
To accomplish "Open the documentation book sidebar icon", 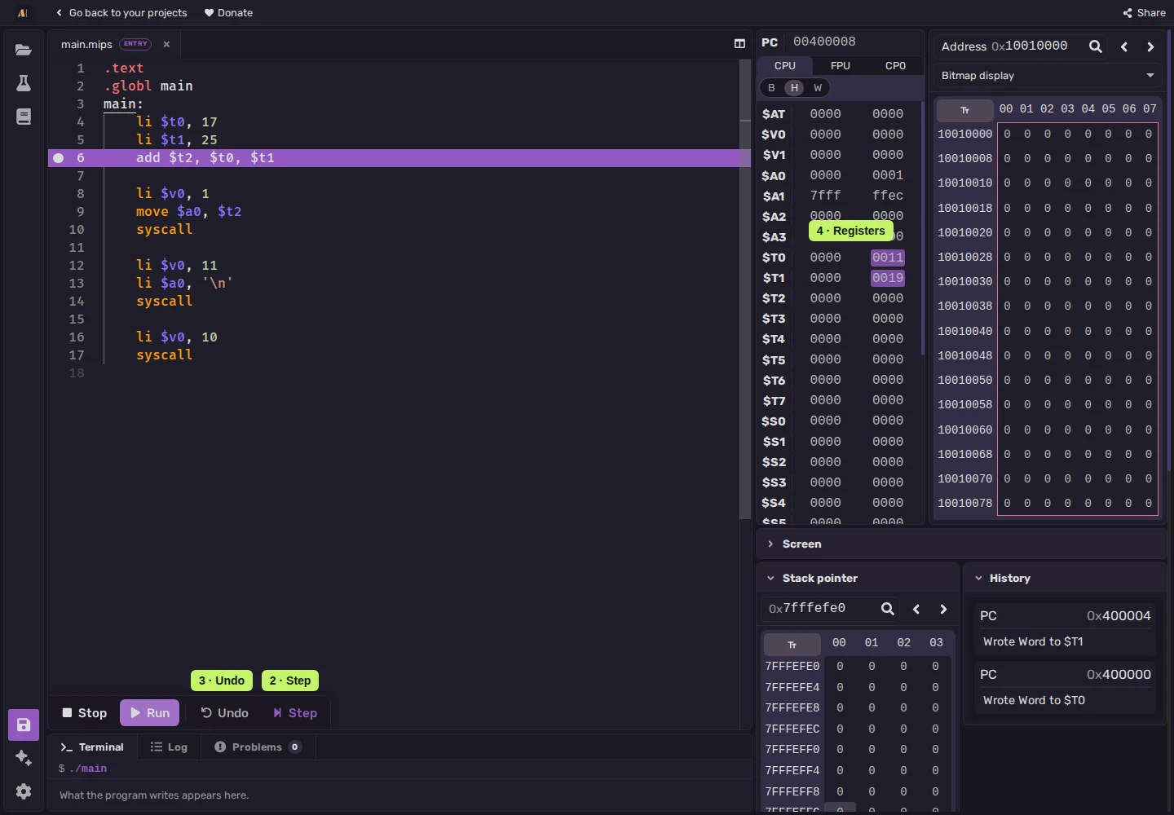I will [x=24, y=117].
